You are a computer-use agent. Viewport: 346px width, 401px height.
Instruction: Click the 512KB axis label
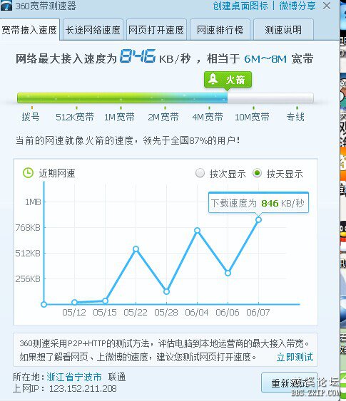[x=28, y=253]
